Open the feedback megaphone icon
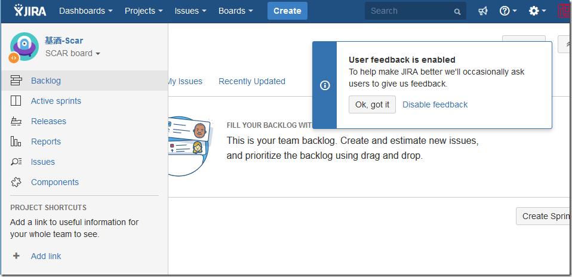572x277 pixels. tap(483, 11)
